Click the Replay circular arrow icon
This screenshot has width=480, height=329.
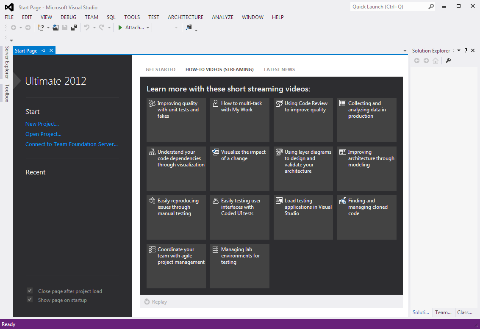[147, 302]
